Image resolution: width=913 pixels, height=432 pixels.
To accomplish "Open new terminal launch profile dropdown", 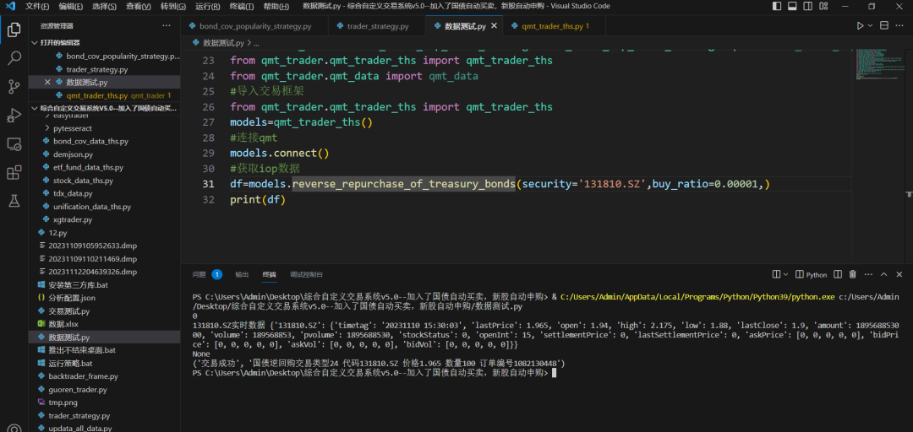I will point(785,274).
